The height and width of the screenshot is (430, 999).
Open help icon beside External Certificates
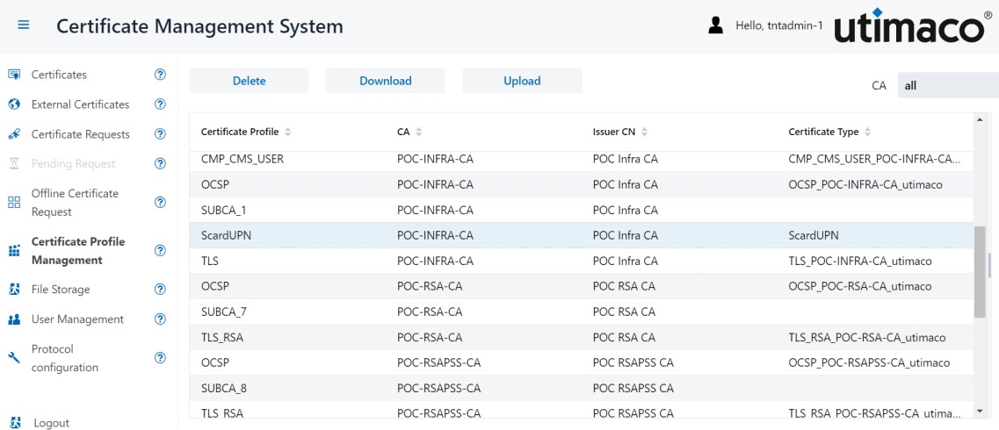tap(161, 104)
